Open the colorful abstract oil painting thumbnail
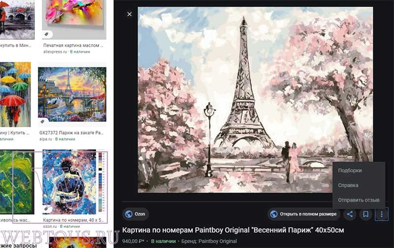 pyautogui.click(x=74, y=20)
